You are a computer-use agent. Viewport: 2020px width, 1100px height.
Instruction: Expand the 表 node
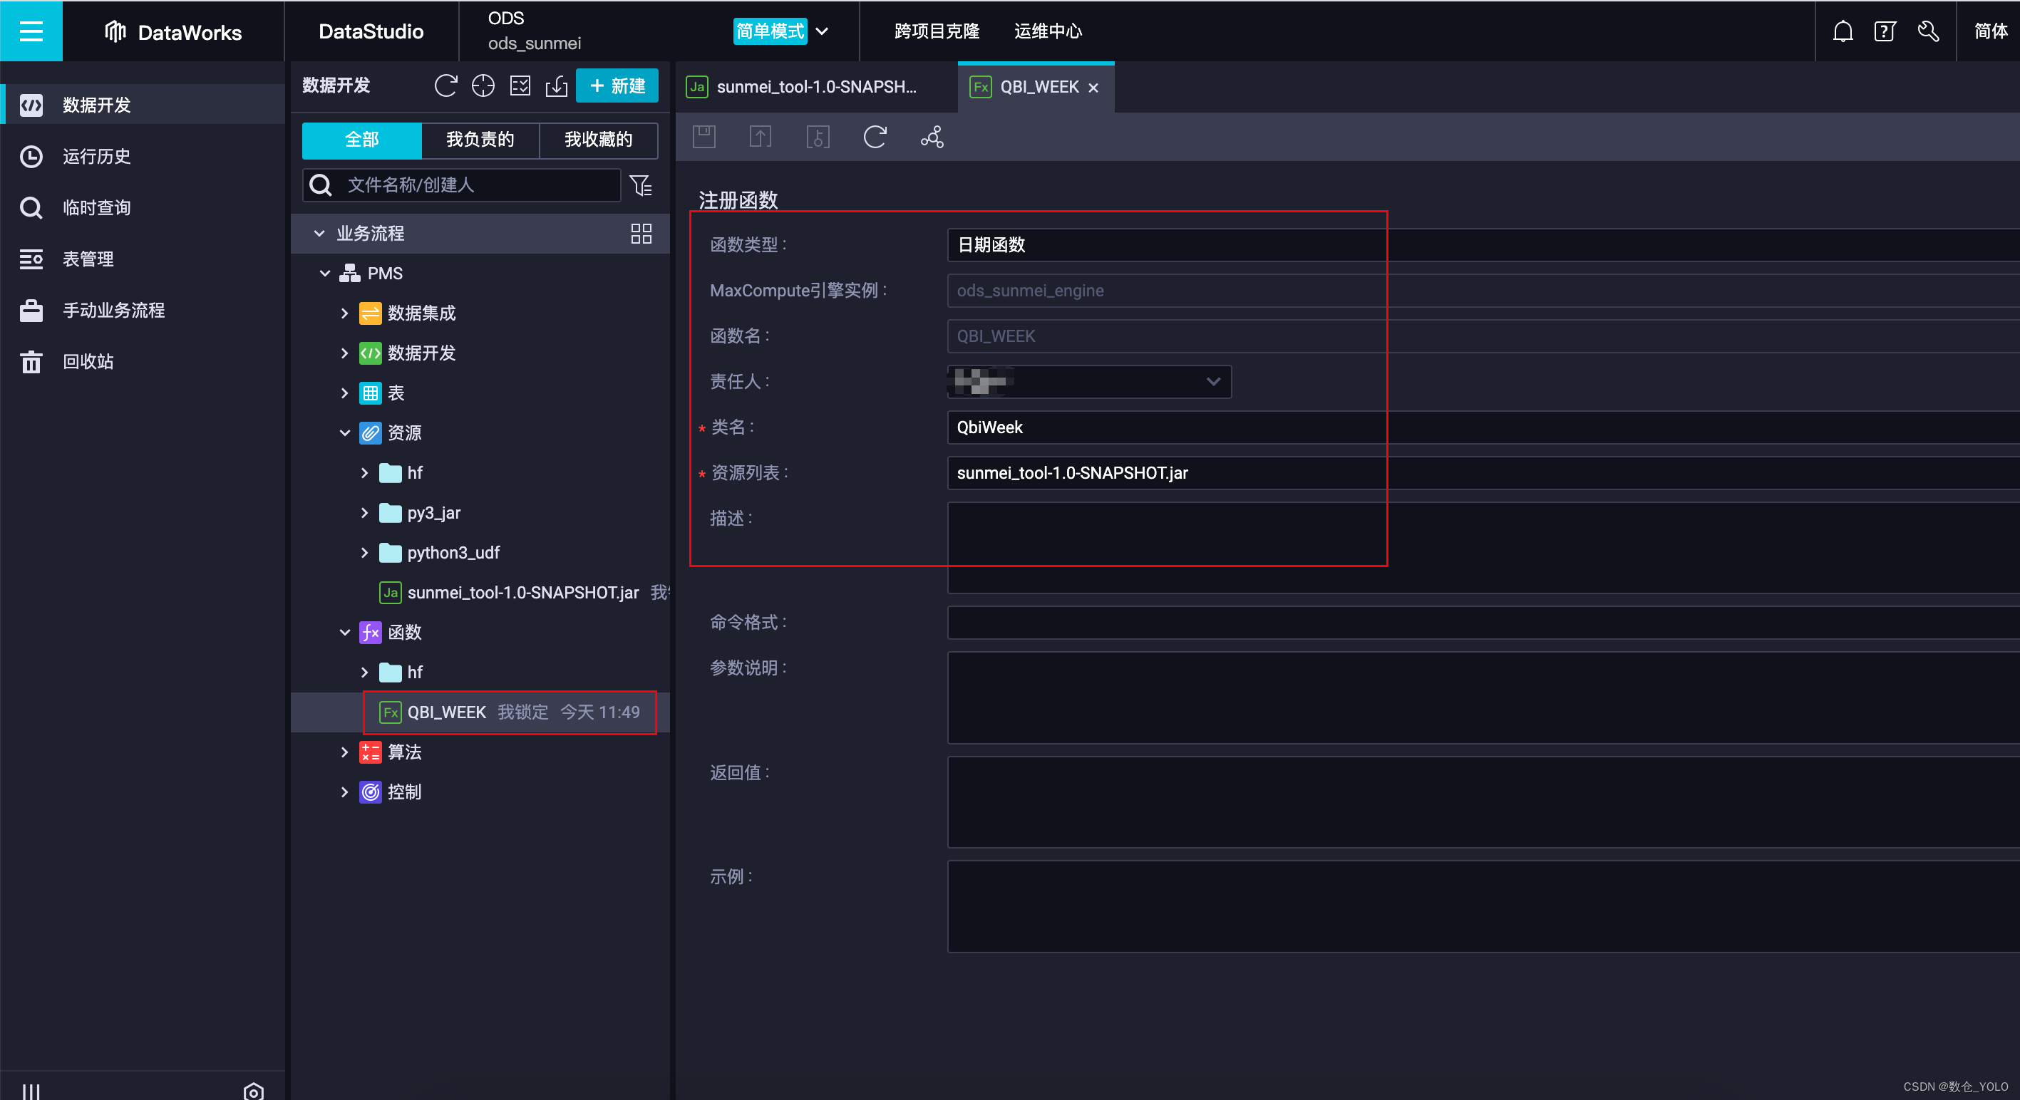point(344,393)
